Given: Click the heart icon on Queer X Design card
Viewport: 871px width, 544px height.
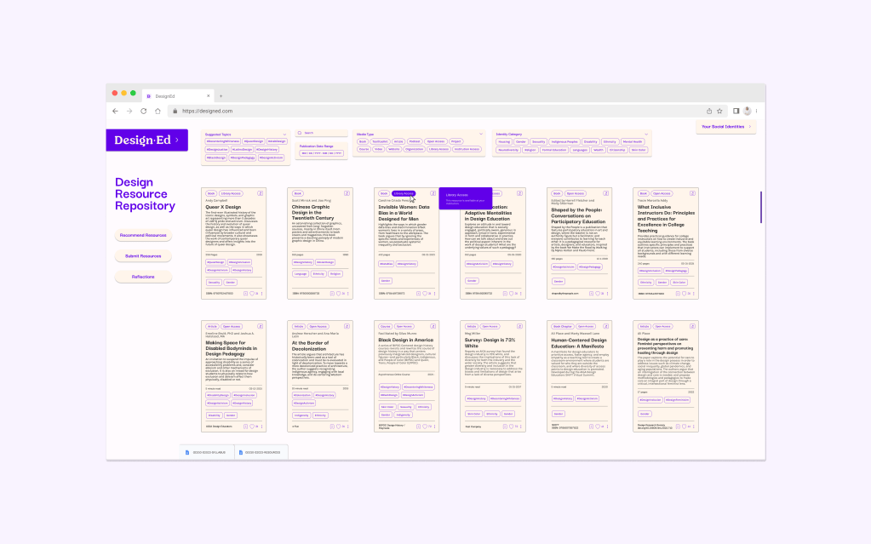Looking at the screenshot, I should (x=253, y=294).
